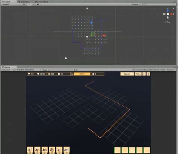Toggle scene audio button
Viewport: 178px width, 154px height.
33,4
